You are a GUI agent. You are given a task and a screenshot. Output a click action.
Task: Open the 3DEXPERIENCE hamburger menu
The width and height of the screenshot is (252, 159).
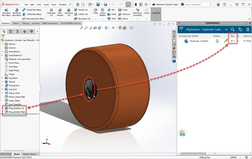[248, 30]
